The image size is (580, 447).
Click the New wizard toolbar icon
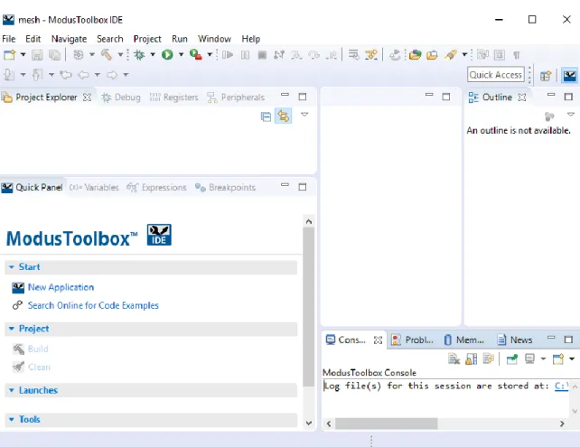tap(10, 55)
